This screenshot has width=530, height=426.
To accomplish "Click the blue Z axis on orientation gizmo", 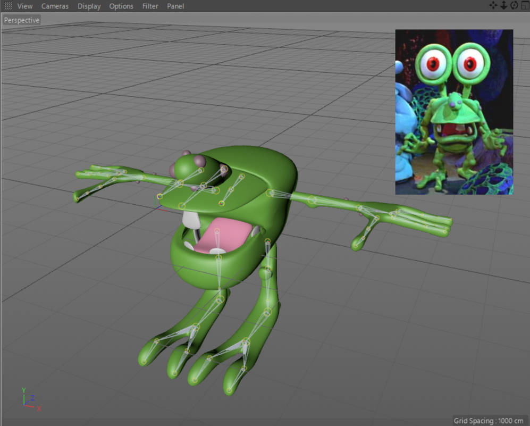I will (32, 398).
